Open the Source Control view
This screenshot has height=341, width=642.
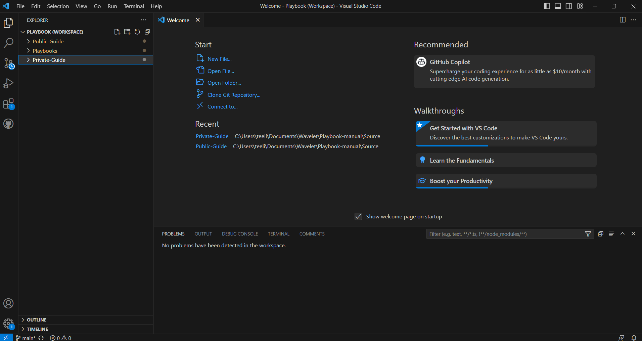(x=8, y=63)
